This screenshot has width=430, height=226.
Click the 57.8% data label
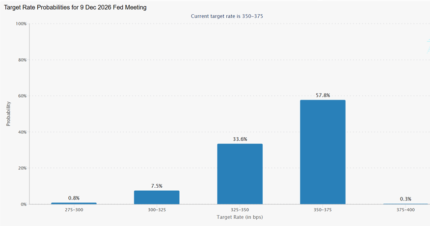(x=322, y=95)
